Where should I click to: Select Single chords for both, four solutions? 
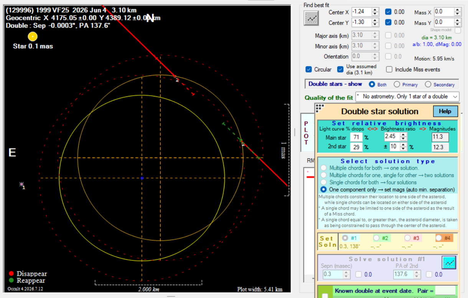point(324,182)
